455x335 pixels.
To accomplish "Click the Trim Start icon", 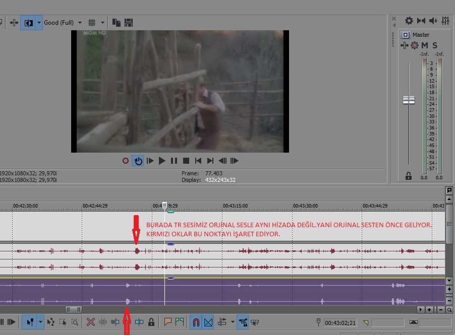I will (x=115, y=322).
